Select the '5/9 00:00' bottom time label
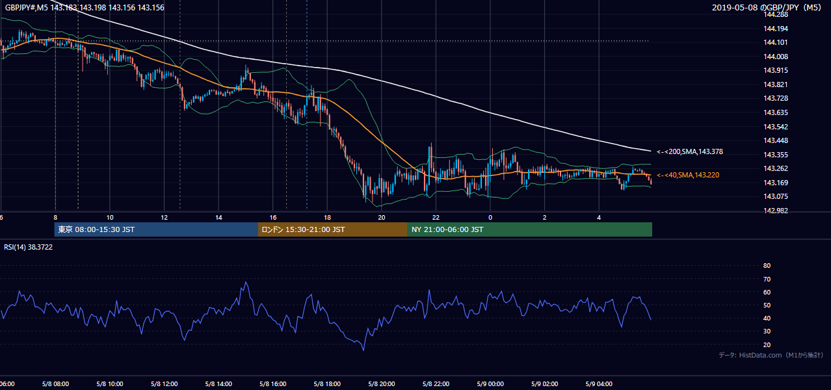This screenshot has width=831, height=390. pos(490,383)
